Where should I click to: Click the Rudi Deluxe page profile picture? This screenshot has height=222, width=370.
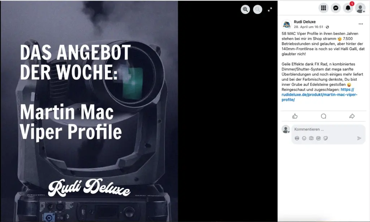coord(287,25)
